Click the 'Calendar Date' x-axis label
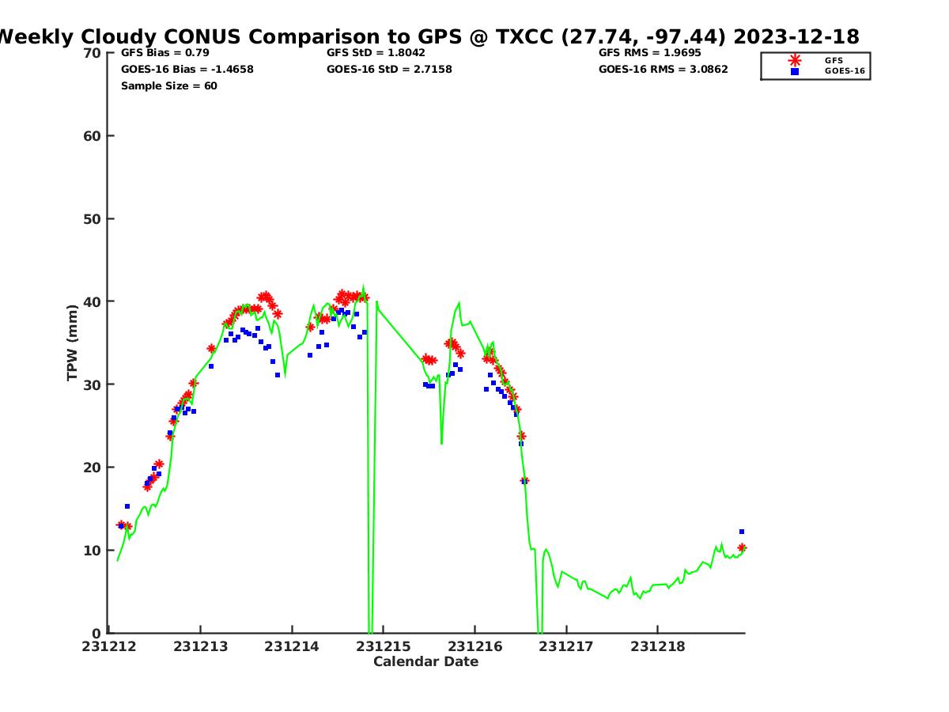 425,661
